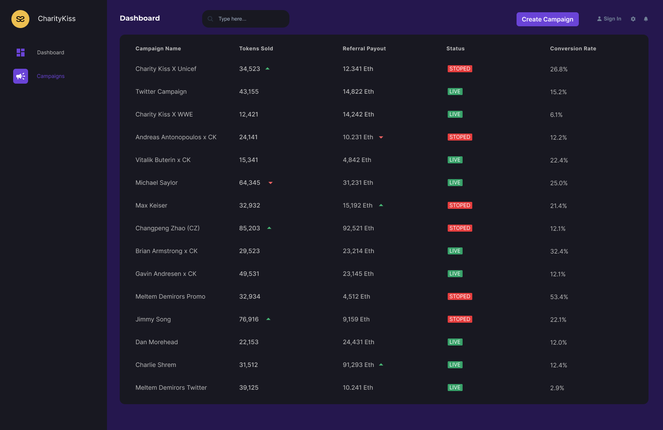Click tokens sold value 43,155
The width and height of the screenshot is (663, 430).
[249, 92]
